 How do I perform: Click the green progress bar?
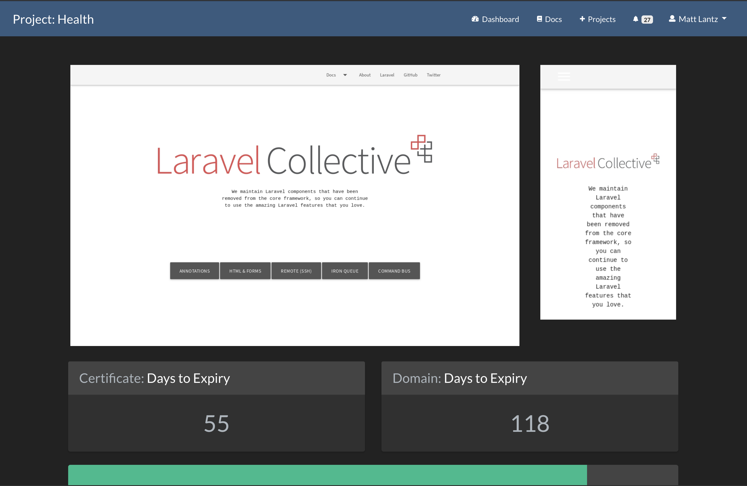click(327, 475)
